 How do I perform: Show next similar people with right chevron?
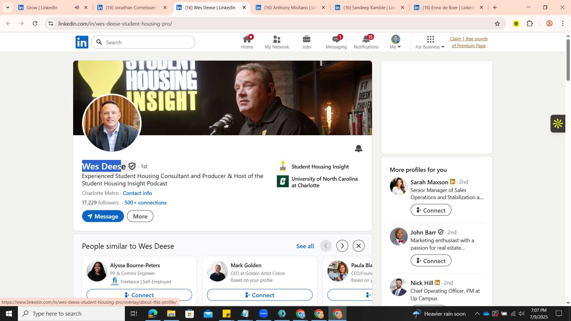click(342, 246)
